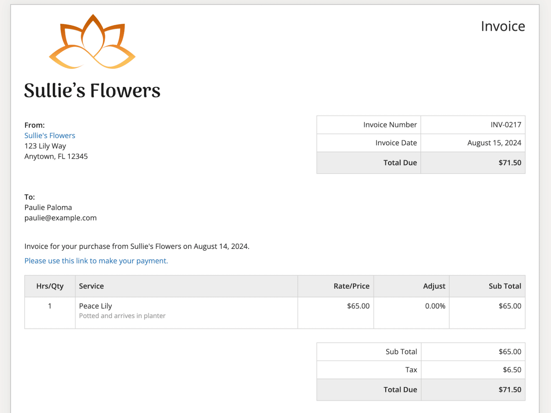Select the INV-0217 value
551x413 pixels.
tap(506, 125)
